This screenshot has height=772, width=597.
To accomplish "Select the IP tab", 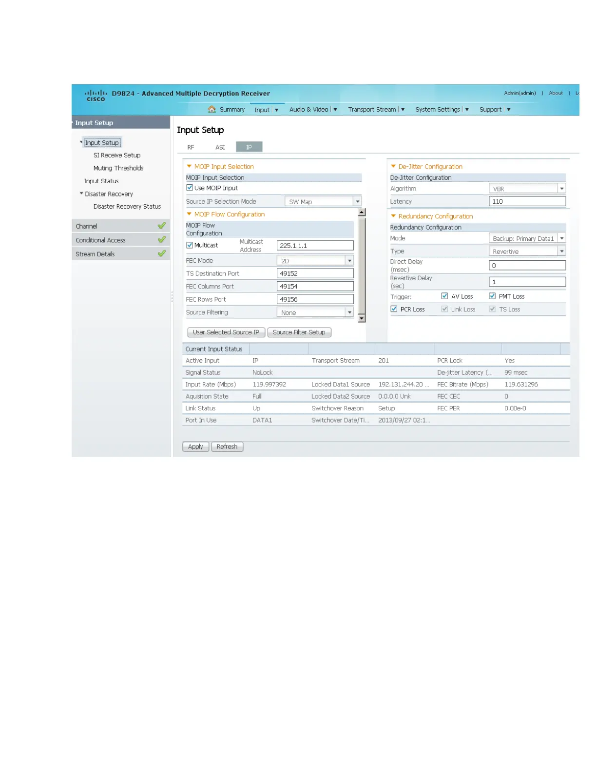I will (249, 147).
